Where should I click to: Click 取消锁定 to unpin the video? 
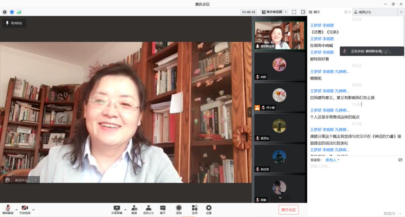coord(14,23)
